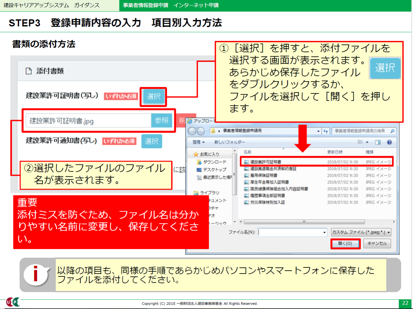Click 新しいフォルダー in the toolbar
This screenshot has width=413, height=309.
[x=229, y=142]
